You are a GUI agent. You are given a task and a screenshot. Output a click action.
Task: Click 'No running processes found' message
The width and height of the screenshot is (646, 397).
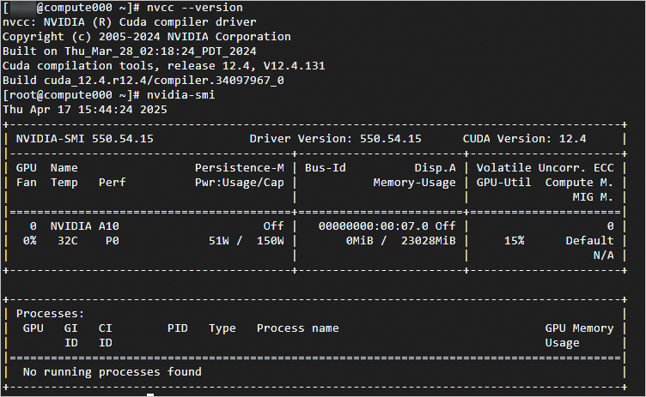112,372
